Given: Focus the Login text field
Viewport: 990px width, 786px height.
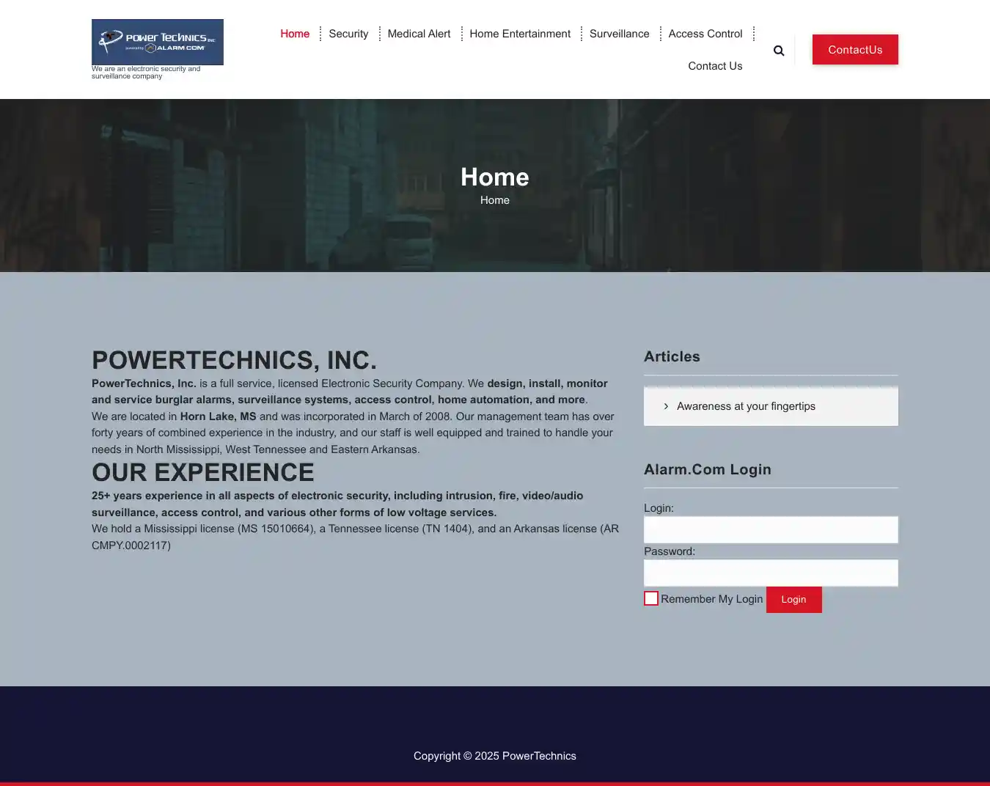Looking at the screenshot, I should [x=771, y=529].
